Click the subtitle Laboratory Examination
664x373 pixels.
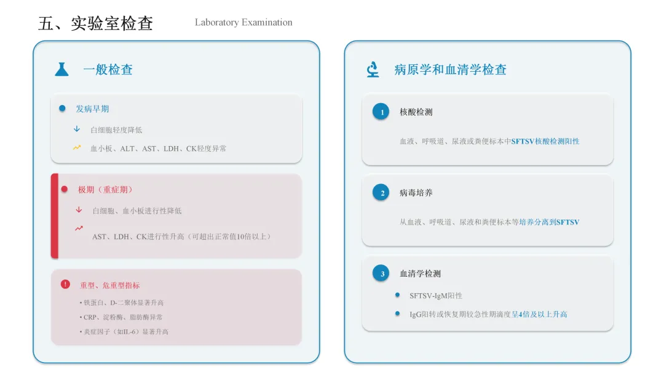tap(243, 22)
